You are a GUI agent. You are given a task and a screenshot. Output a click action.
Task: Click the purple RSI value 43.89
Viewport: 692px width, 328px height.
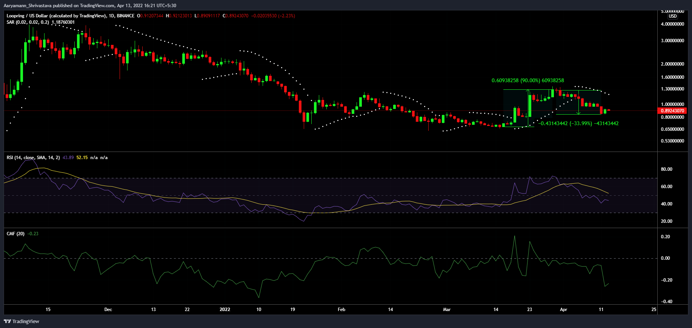(68, 158)
